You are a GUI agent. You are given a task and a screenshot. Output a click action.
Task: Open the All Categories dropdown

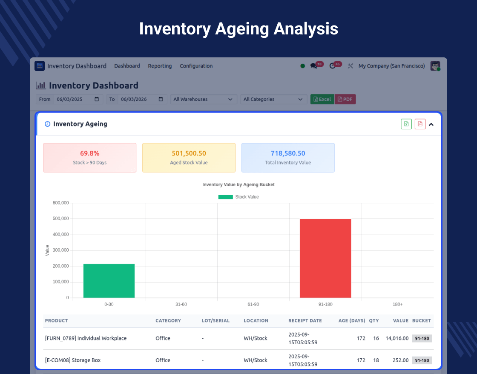274,99
